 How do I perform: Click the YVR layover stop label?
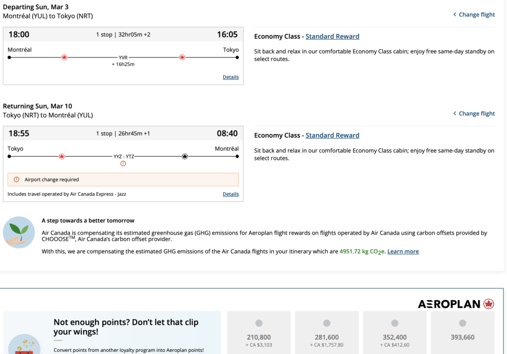123,57
